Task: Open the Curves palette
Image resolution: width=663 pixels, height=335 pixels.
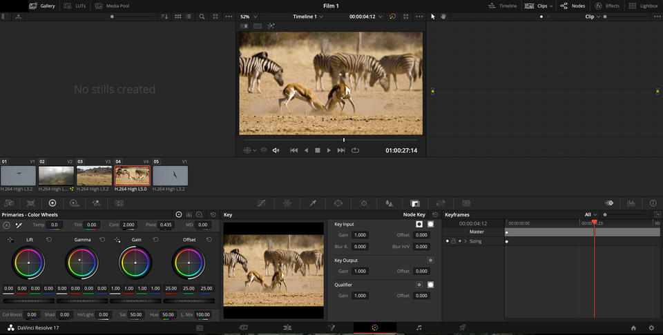Action: click(x=261, y=203)
